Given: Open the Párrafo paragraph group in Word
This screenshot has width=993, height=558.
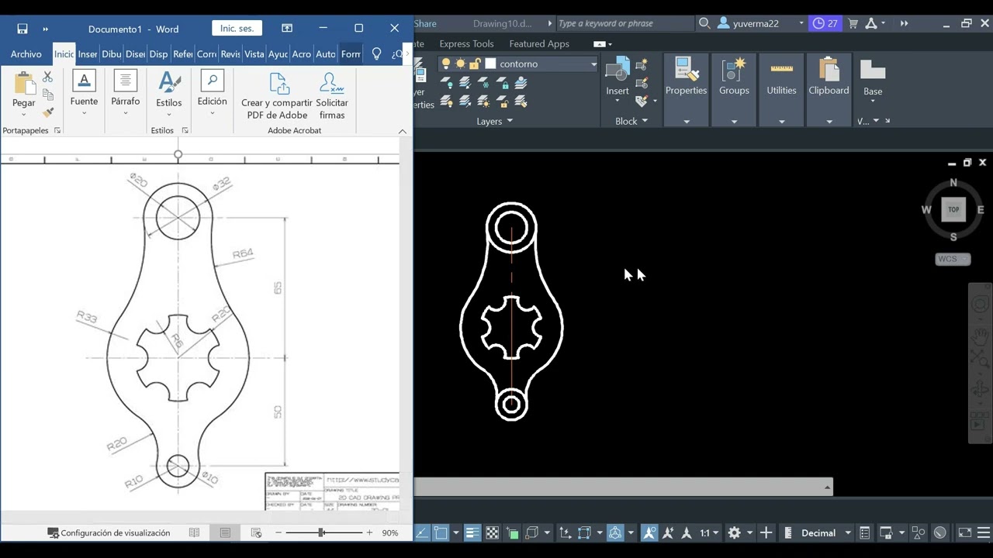Looking at the screenshot, I should click(125, 92).
